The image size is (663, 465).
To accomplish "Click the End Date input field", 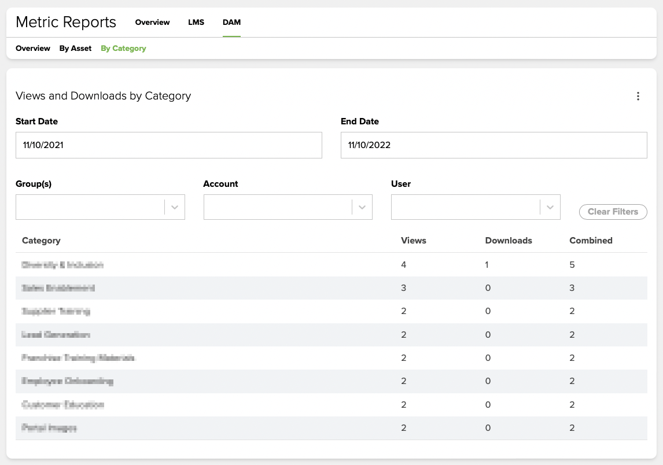I will click(493, 145).
